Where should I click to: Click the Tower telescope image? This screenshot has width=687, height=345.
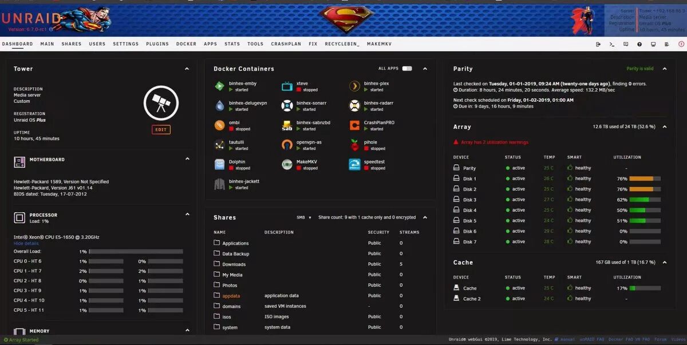coord(161,103)
